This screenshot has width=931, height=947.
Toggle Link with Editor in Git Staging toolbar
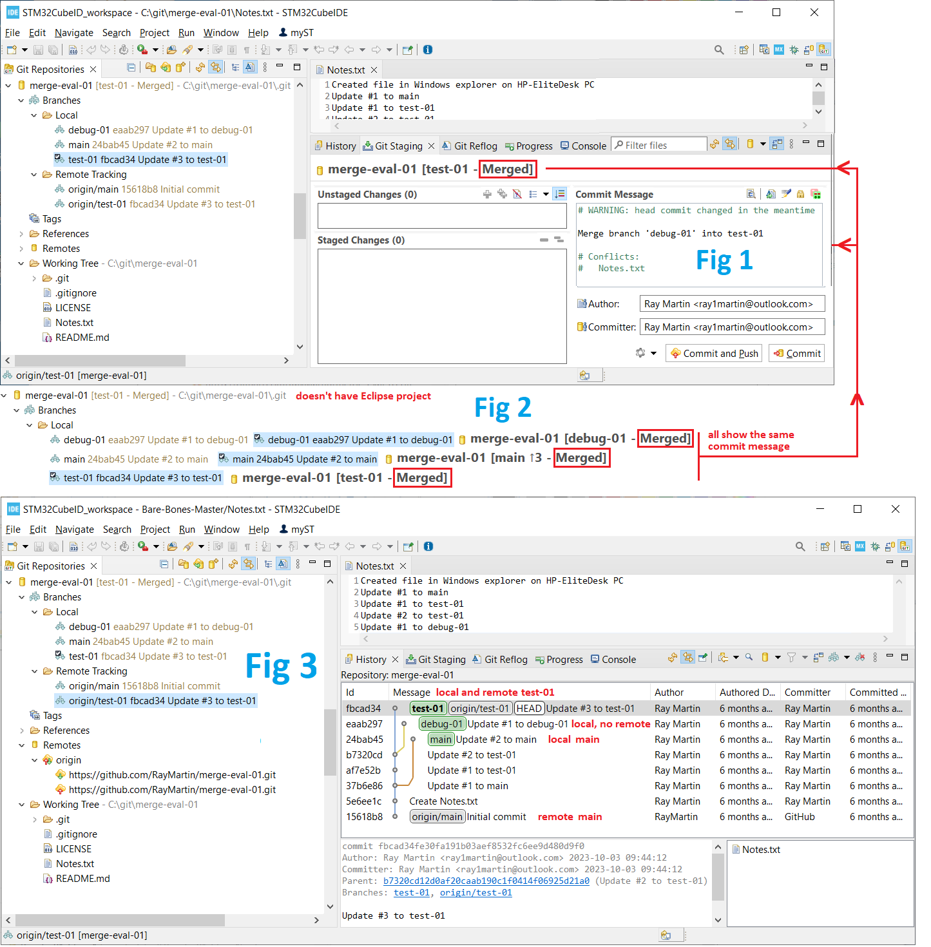pos(729,144)
